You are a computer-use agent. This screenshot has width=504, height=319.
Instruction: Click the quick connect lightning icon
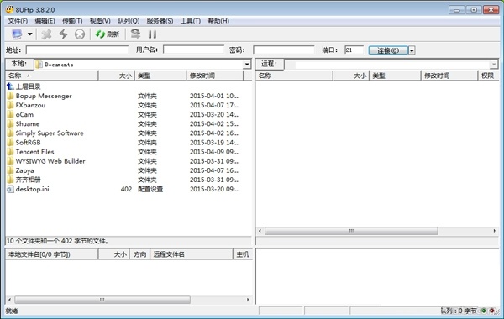[63, 34]
